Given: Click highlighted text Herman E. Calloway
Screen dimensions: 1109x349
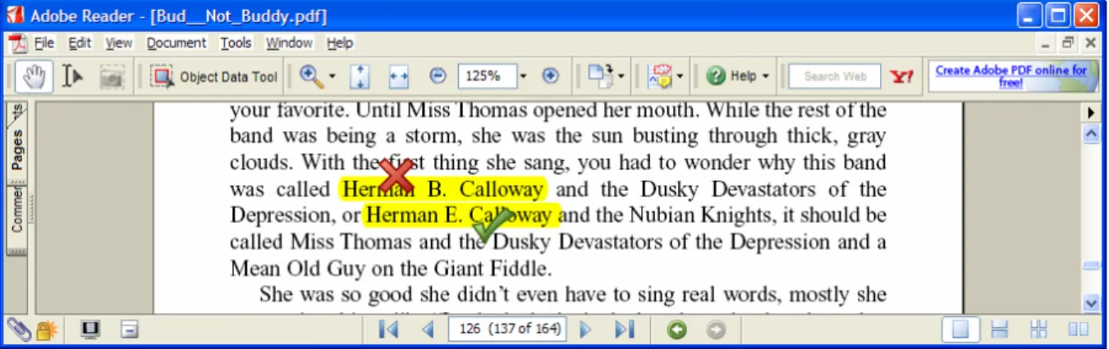Looking at the screenshot, I should tap(461, 215).
